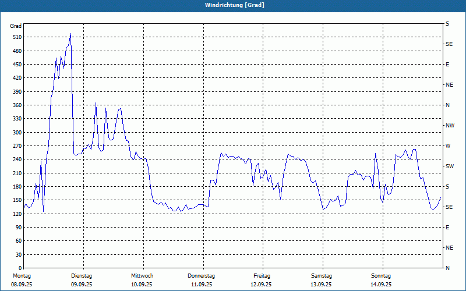Click the 360 tick on the y-axis
The width and height of the screenshot is (466, 291).
click(x=16, y=105)
